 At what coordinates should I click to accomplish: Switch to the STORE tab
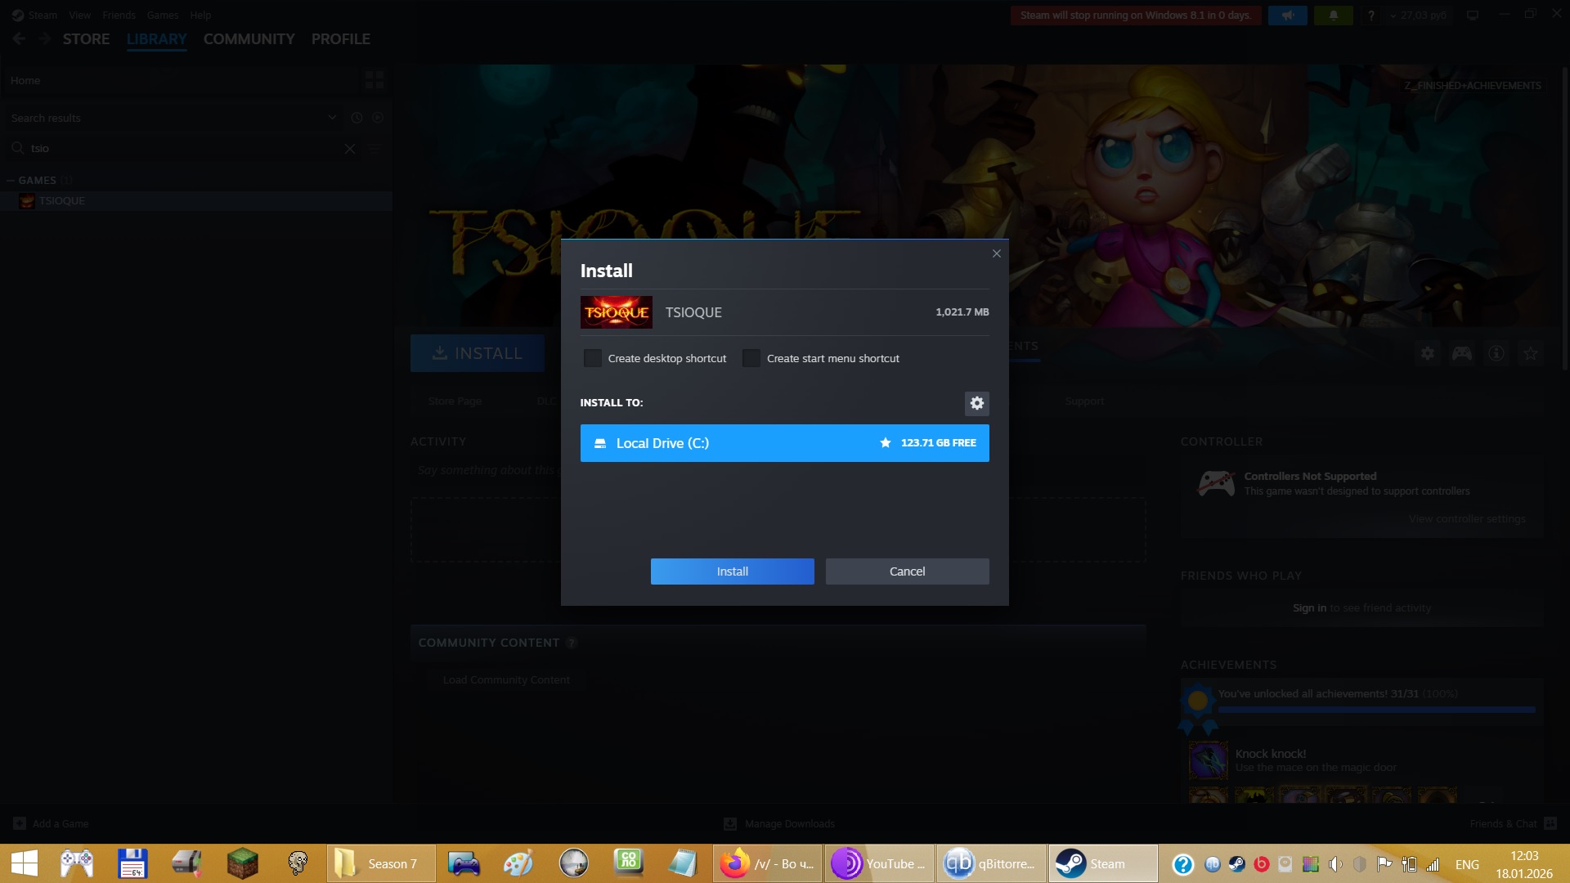[86, 39]
